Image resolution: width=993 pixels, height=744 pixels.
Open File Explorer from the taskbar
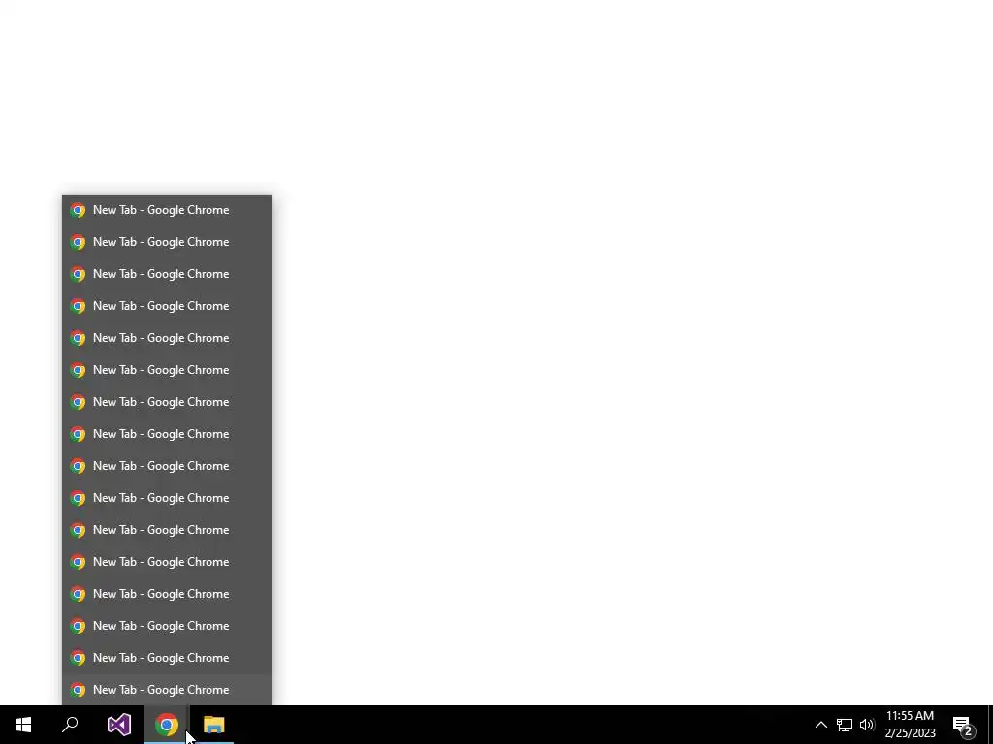point(214,725)
